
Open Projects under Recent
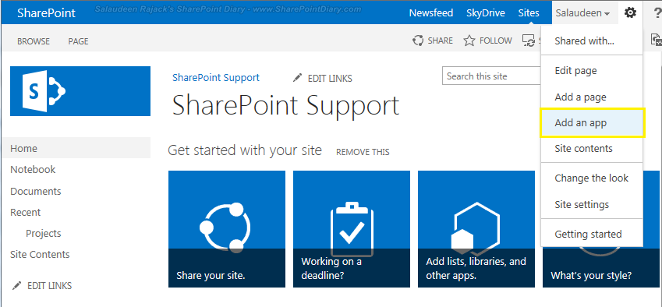[x=43, y=233]
